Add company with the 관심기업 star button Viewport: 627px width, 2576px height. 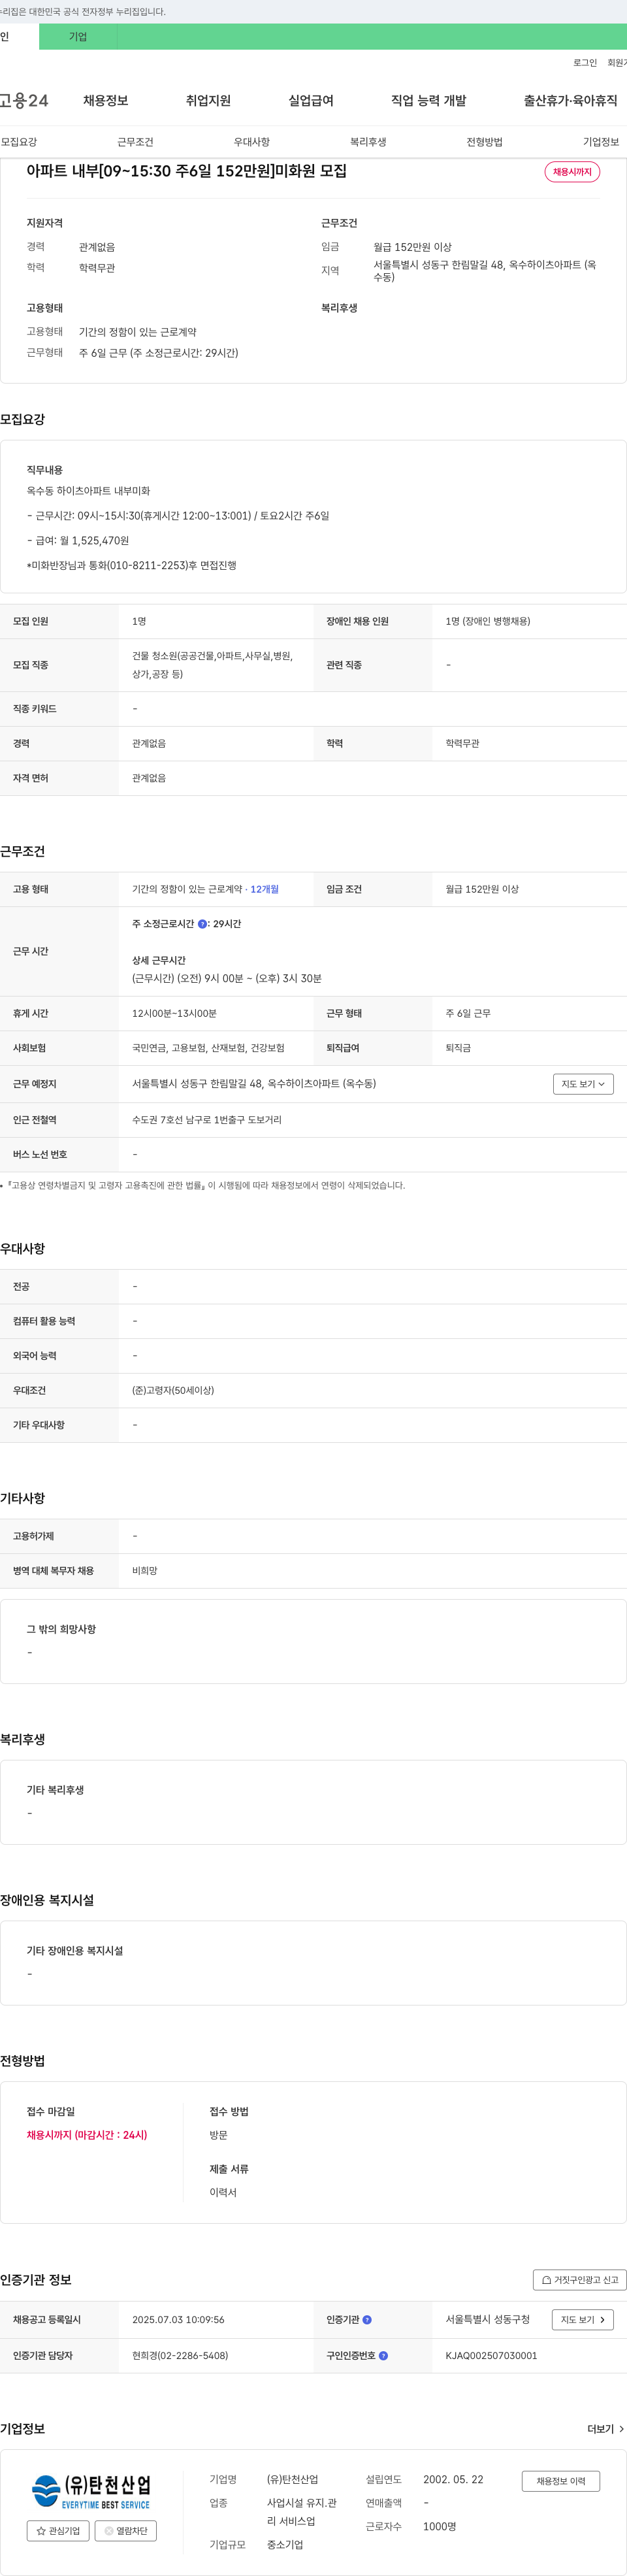click(58, 2530)
